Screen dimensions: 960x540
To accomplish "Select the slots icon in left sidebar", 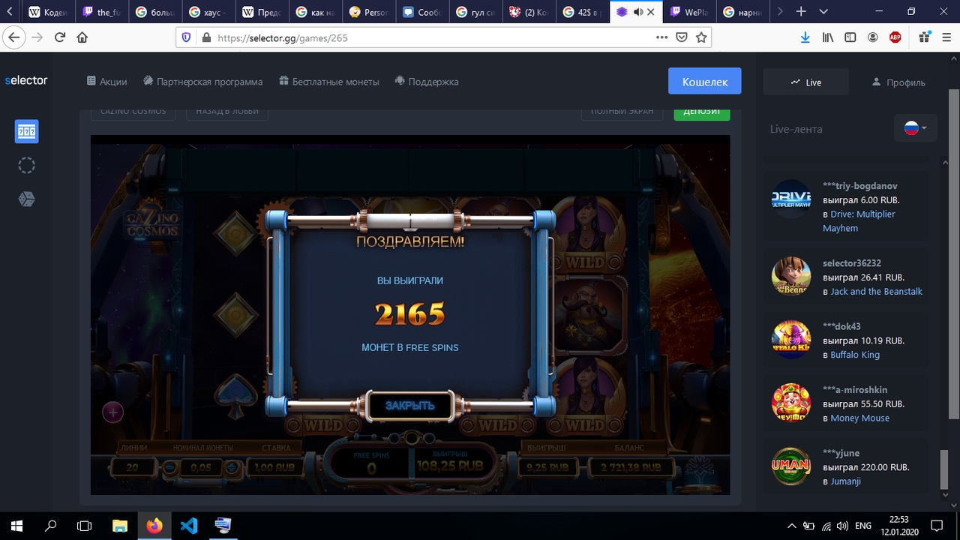I will [x=27, y=132].
